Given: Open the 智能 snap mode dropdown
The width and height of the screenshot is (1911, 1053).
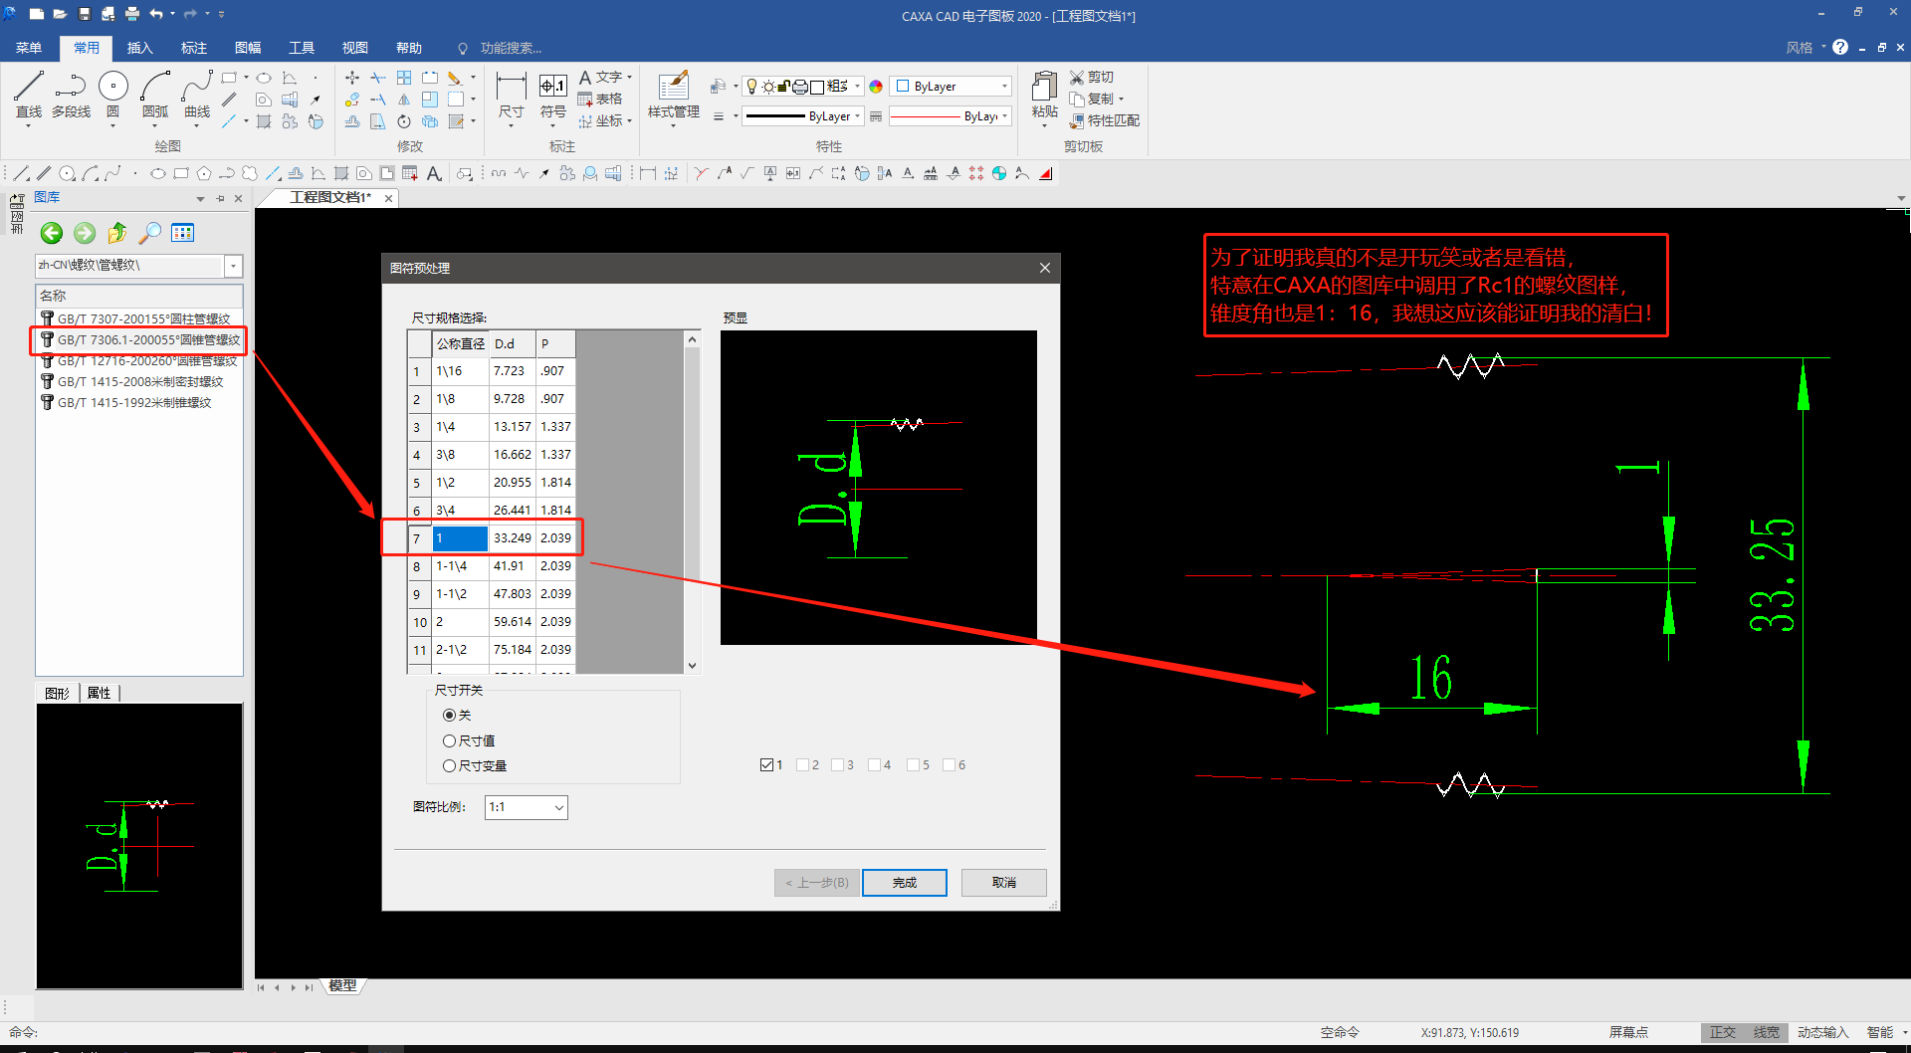Looking at the screenshot, I should tap(1887, 1033).
